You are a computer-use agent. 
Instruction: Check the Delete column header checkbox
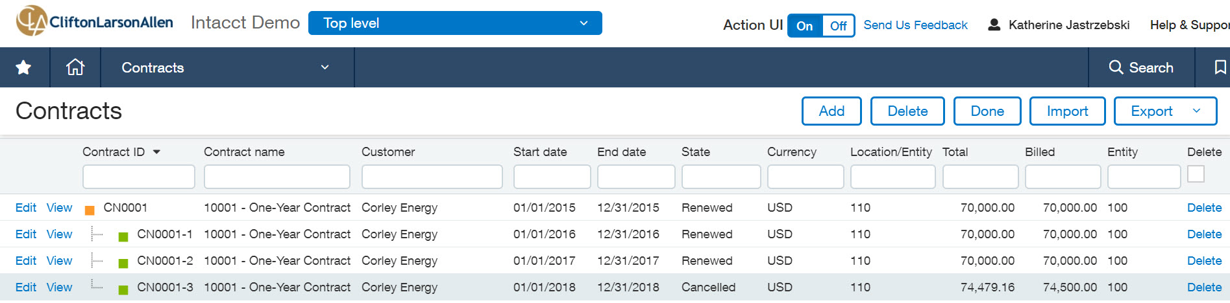tap(1196, 174)
